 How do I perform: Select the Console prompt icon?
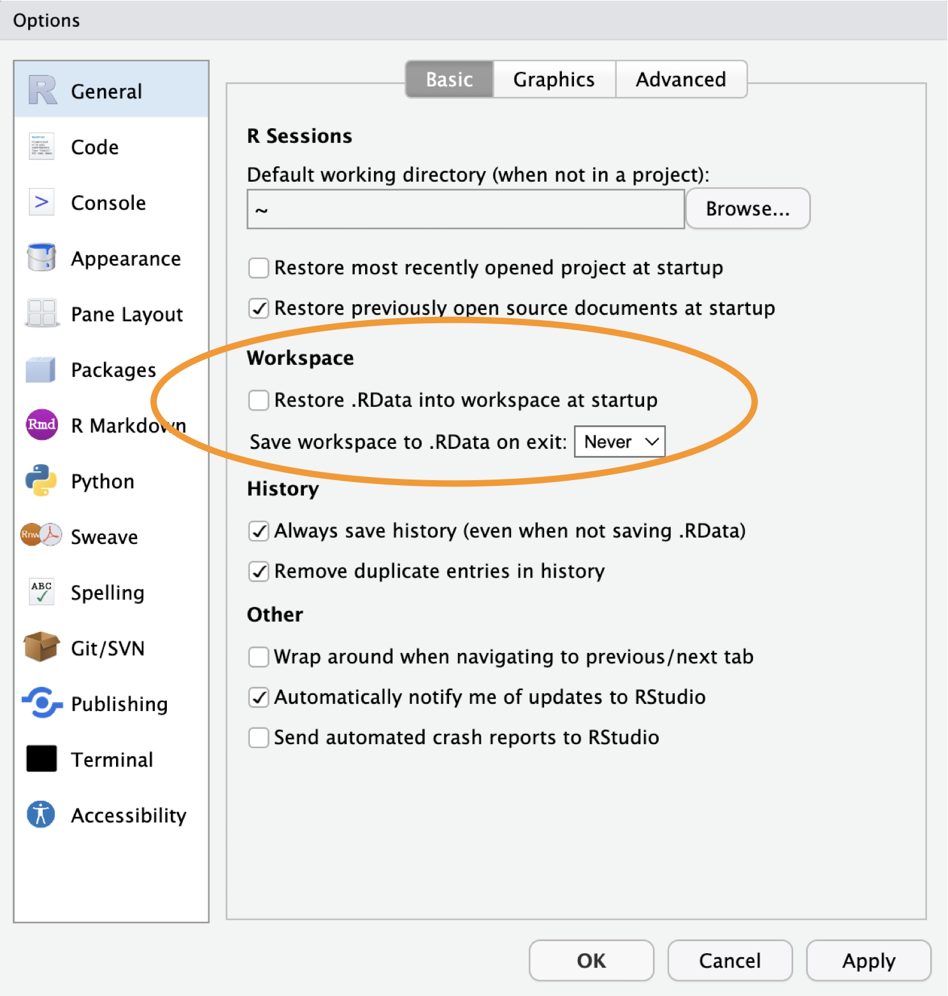[41, 202]
